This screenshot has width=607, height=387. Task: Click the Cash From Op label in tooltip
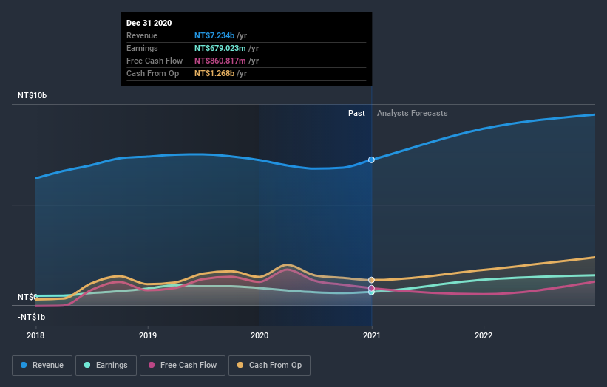(152, 73)
